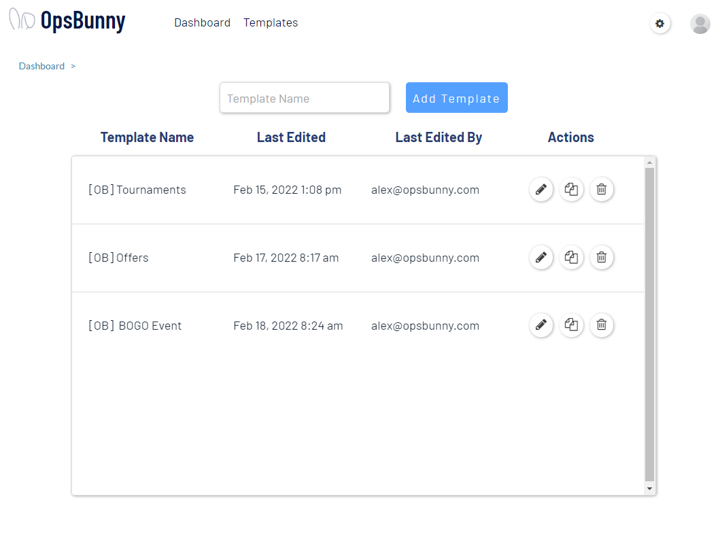Edit the [OB] Tournaments template

tap(541, 189)
